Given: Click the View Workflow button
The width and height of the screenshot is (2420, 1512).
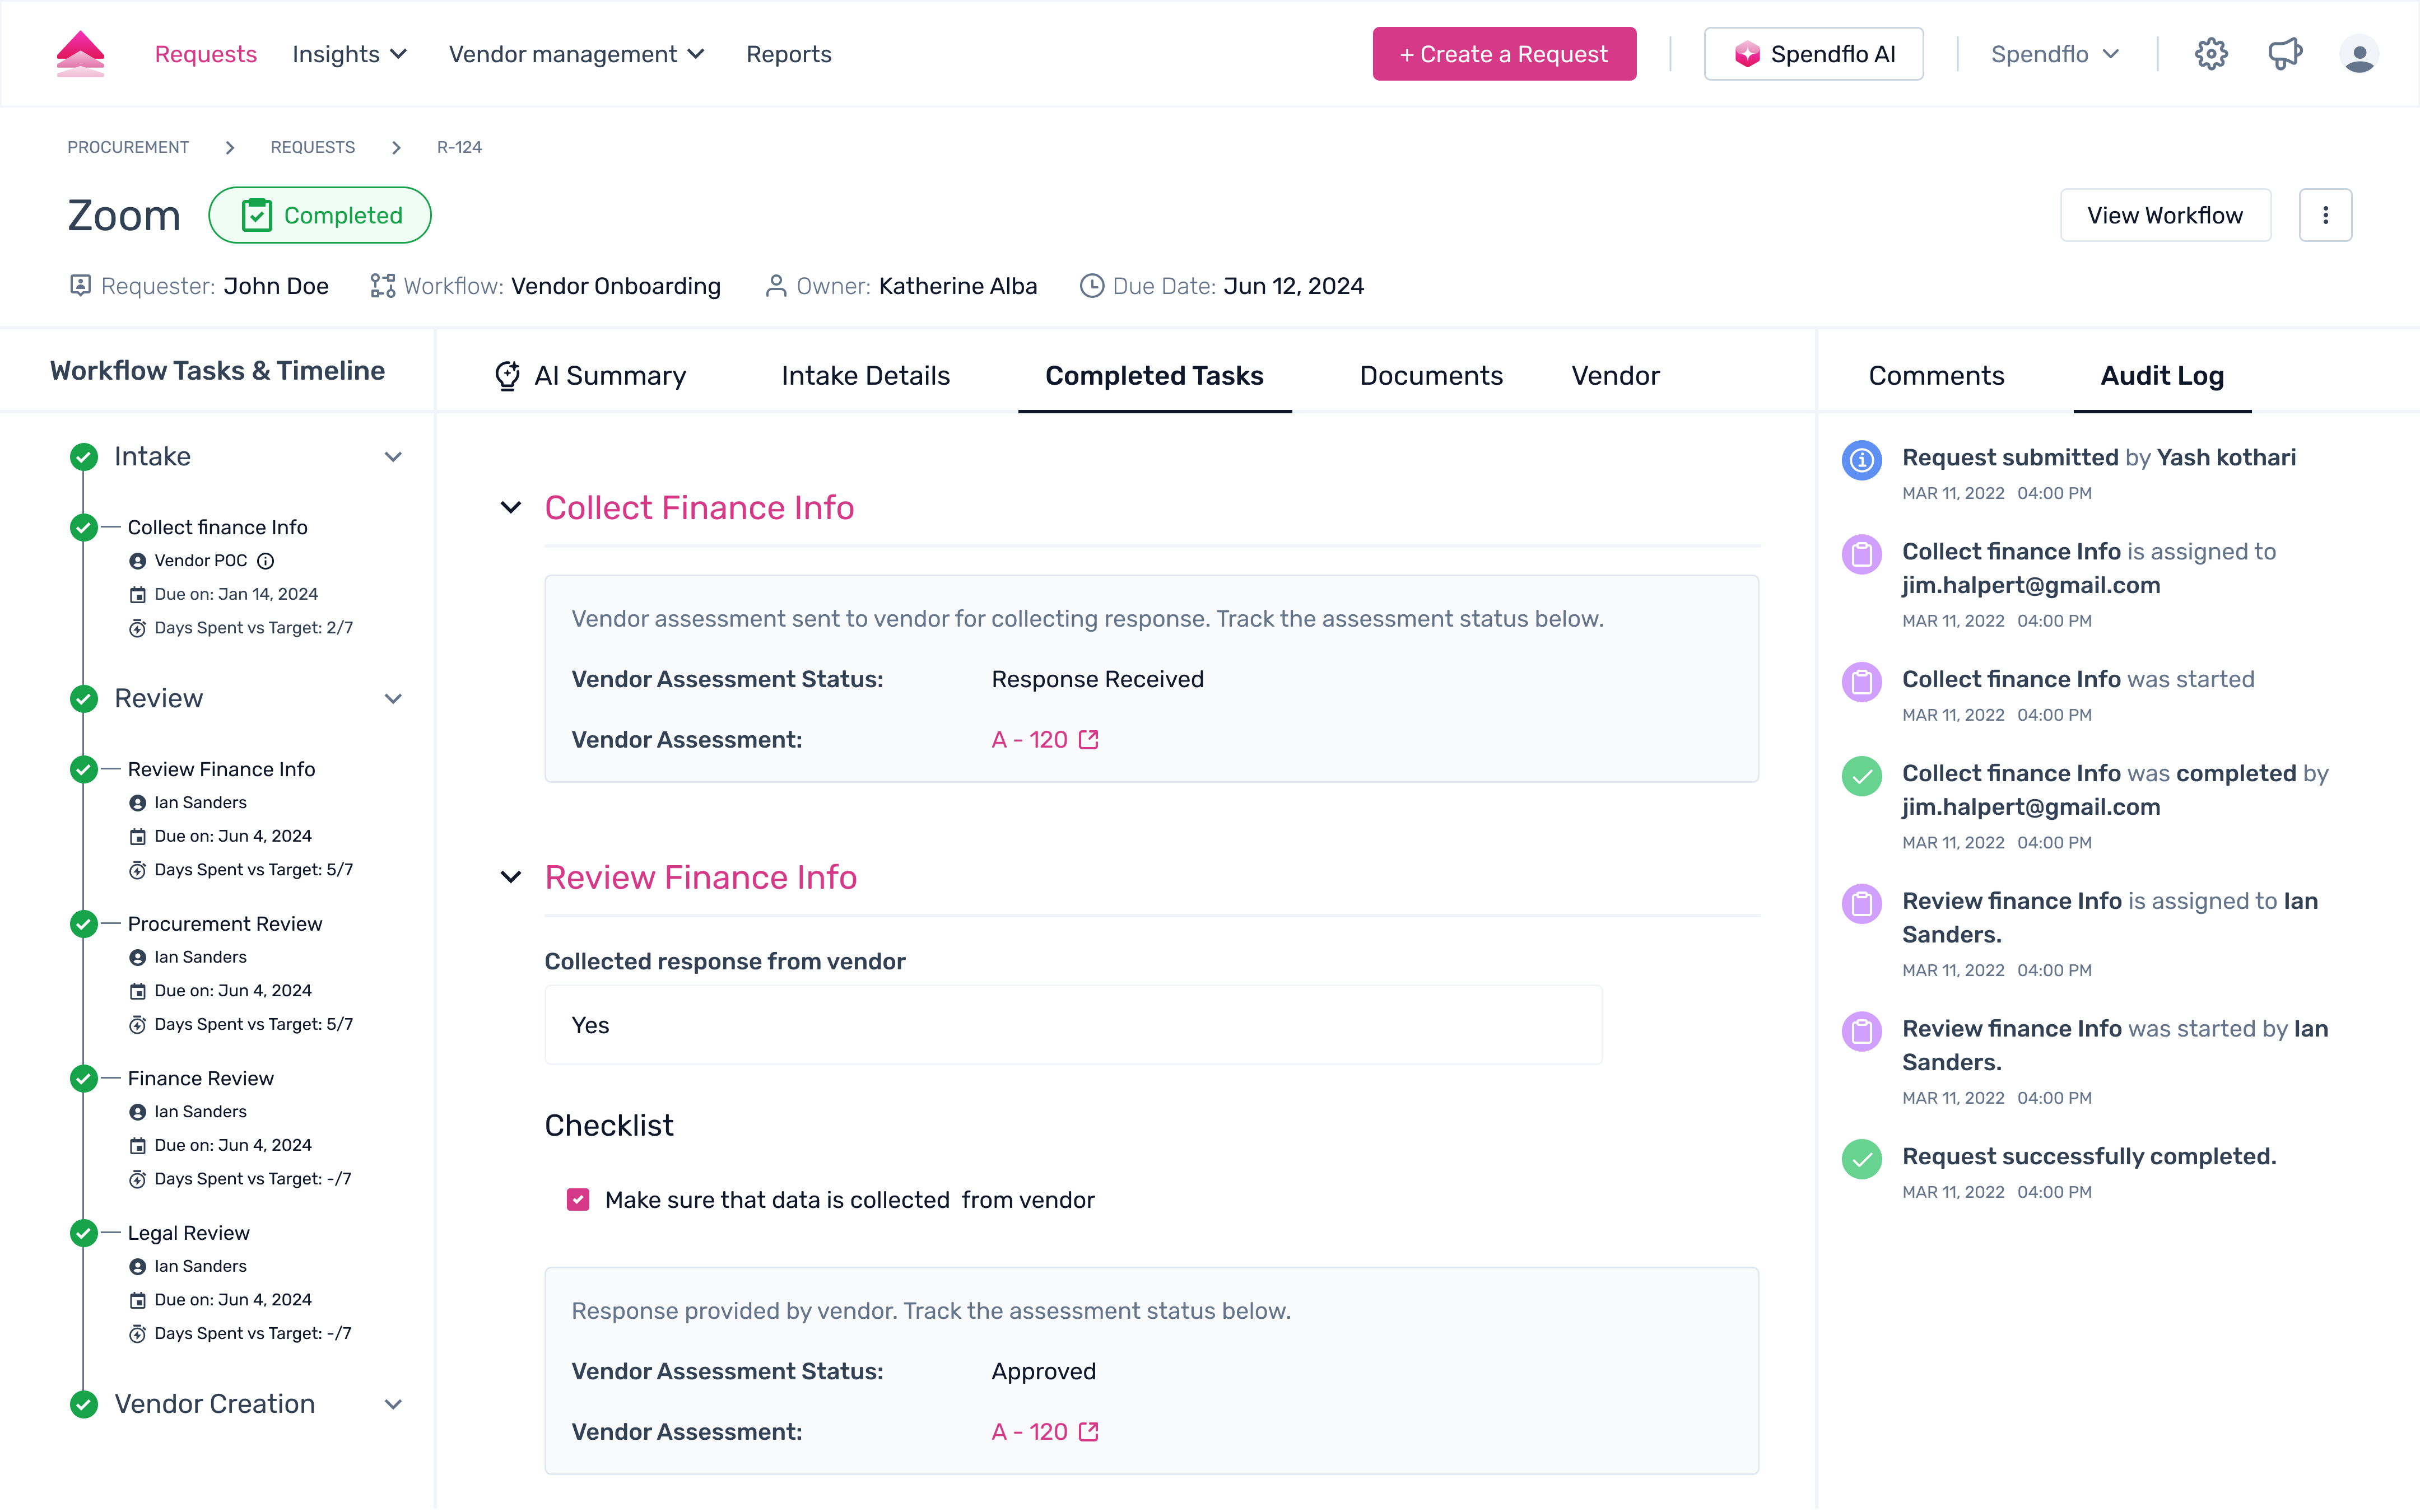Looking at the screenshot, I should 2165,215.
